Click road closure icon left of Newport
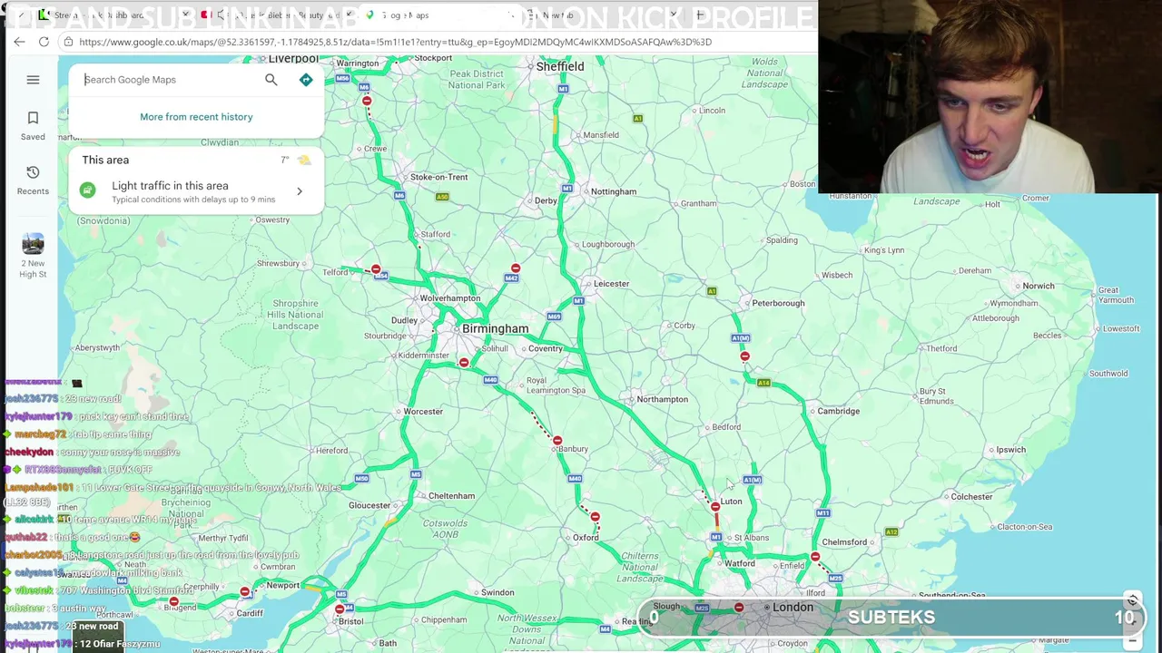The height and width of the screenshot is (653, 1162). click(245, 592)
